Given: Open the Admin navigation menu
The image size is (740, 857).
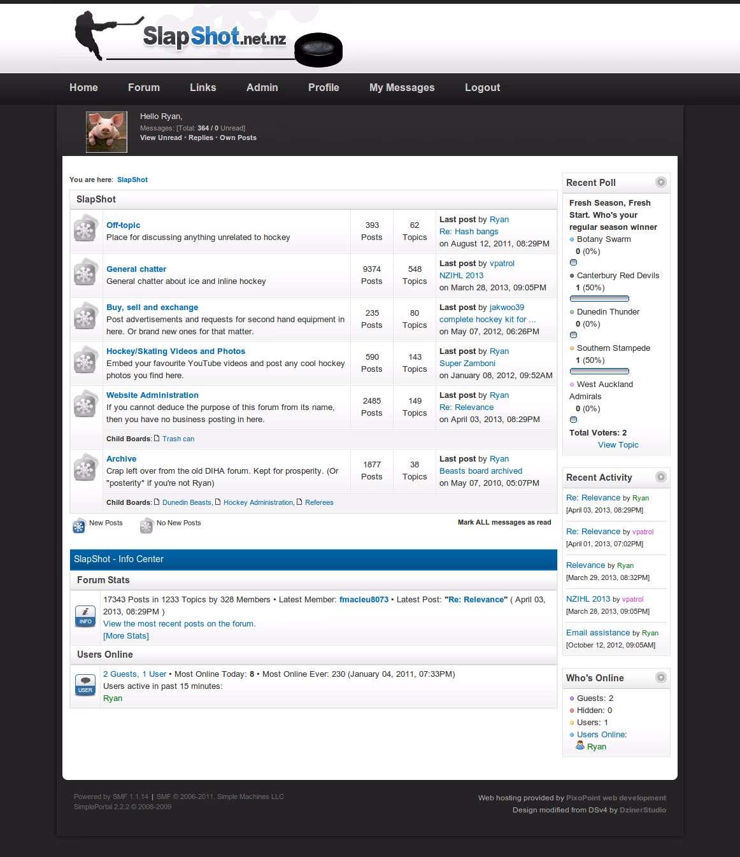Looking at the screenshot, I should point(262,88).
